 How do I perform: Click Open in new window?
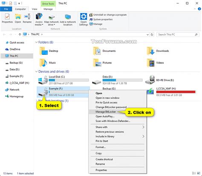click(x=118, y=98)
